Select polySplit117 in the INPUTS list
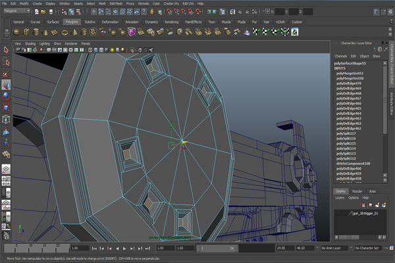395x263 pixels. pos(346,133)
